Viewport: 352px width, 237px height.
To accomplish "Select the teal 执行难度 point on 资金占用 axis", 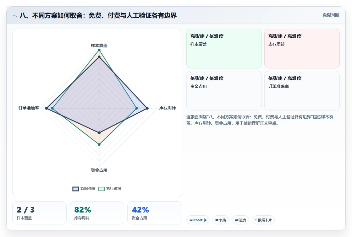I will (99, 144).
